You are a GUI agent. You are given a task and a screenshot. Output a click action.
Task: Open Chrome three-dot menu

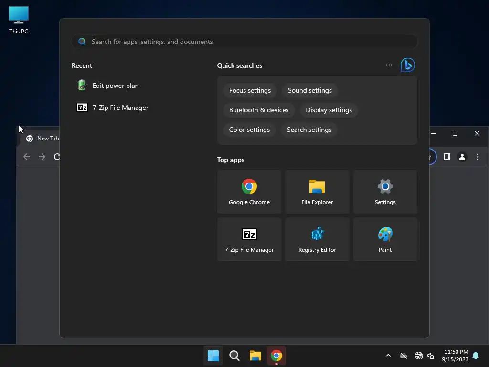point(478,157)
